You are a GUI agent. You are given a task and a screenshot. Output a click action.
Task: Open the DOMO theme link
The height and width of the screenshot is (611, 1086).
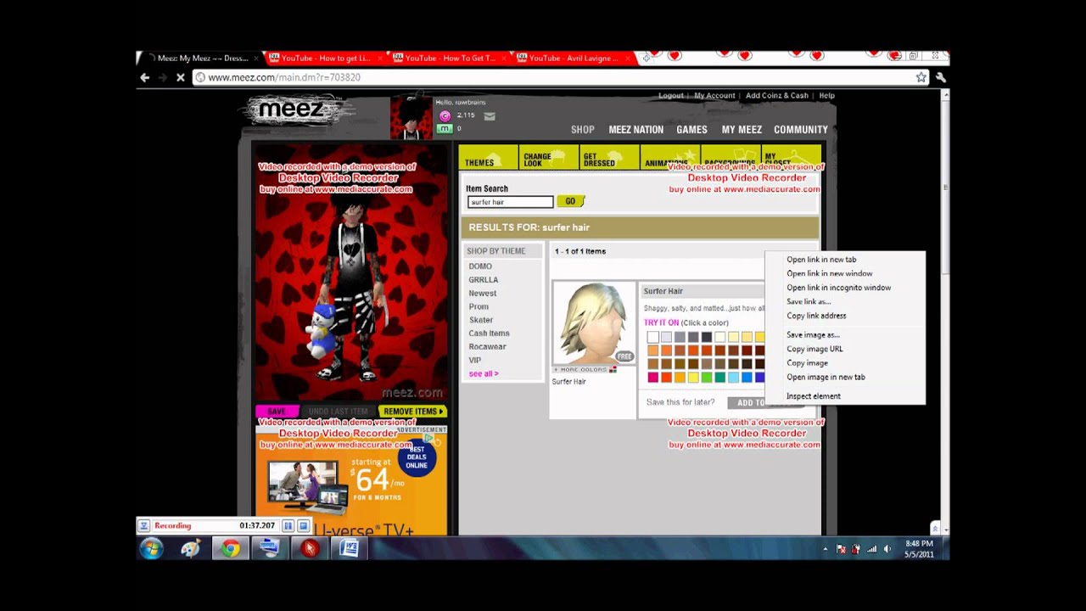coord(480,266)
